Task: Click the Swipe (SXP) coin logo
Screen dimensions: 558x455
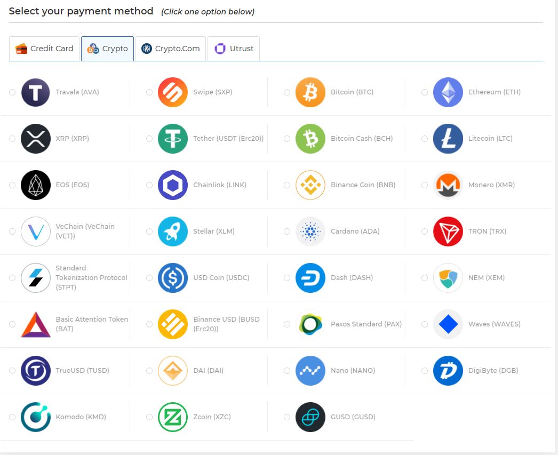Action: 173,92
